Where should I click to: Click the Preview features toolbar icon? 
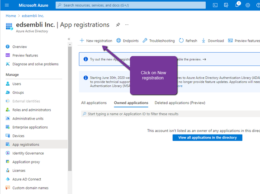pos(230,41)
